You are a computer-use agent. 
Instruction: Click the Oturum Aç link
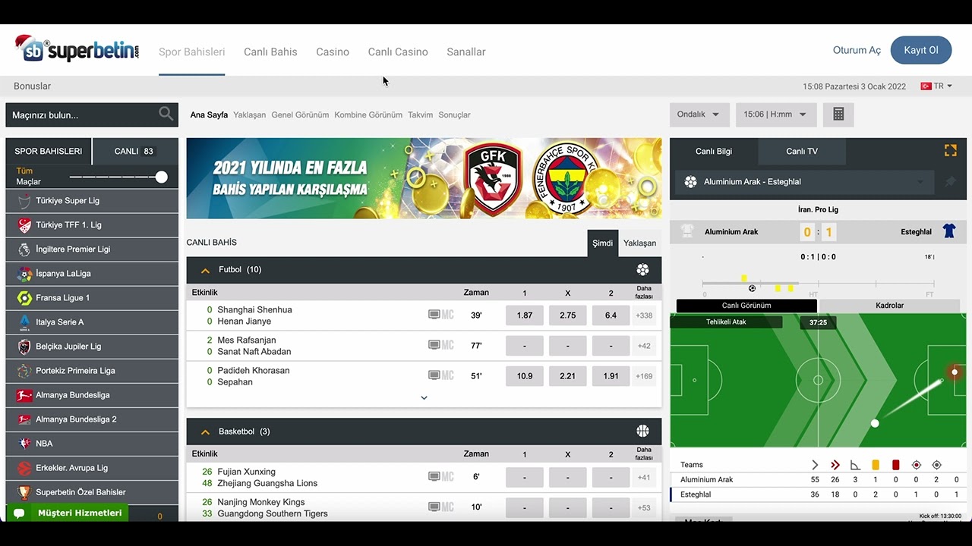[x=857, y=50]
